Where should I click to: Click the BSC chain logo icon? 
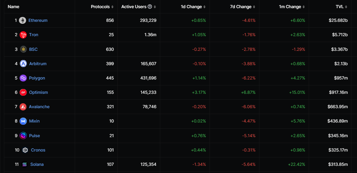coord(23,49)
